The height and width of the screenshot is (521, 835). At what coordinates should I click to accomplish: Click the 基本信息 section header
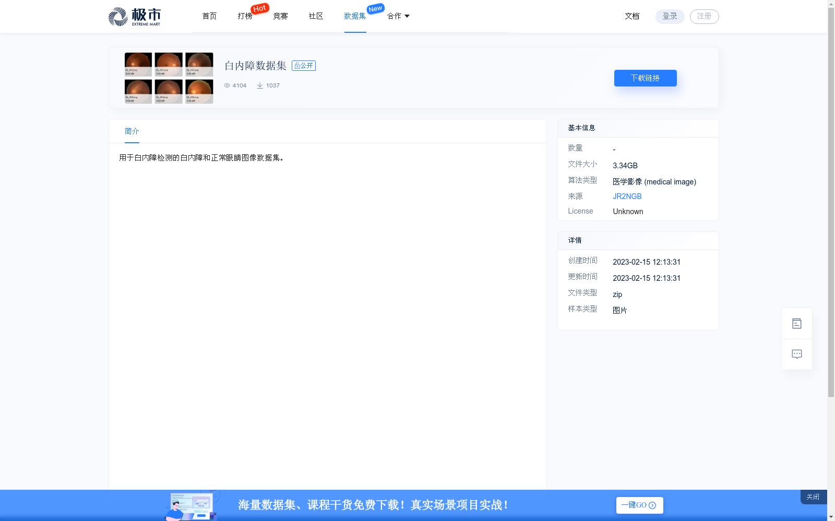pos(581,128)
